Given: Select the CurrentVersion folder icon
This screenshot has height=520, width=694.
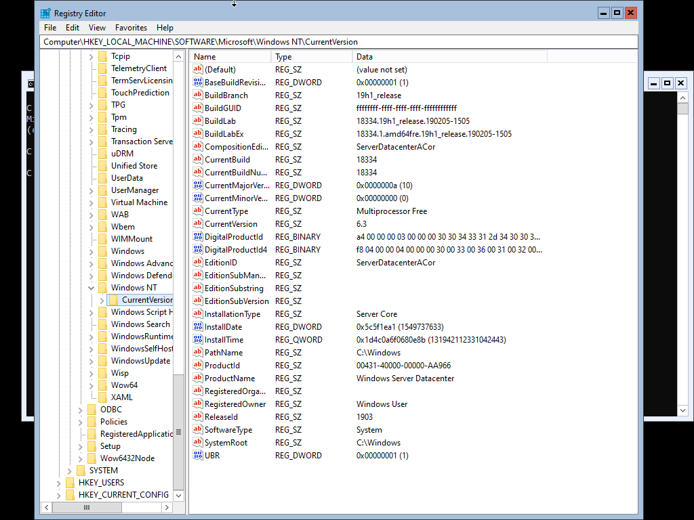Looking at the screenshot, I should tap(114, 300).
